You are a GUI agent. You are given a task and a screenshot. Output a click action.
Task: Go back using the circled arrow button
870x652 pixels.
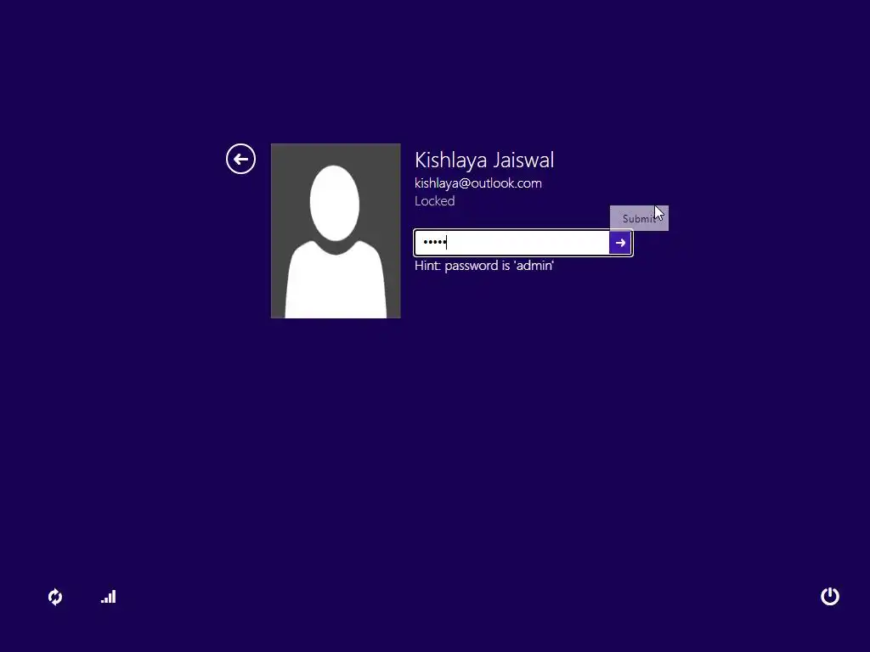240,159
